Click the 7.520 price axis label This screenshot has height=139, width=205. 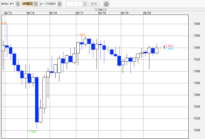click(197, 118)
